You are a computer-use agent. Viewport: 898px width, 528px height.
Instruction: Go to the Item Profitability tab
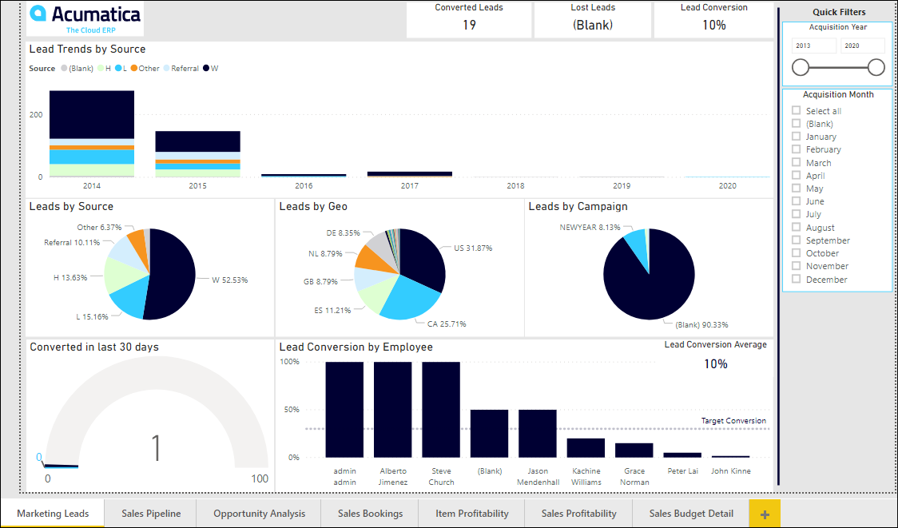(471, 514)
